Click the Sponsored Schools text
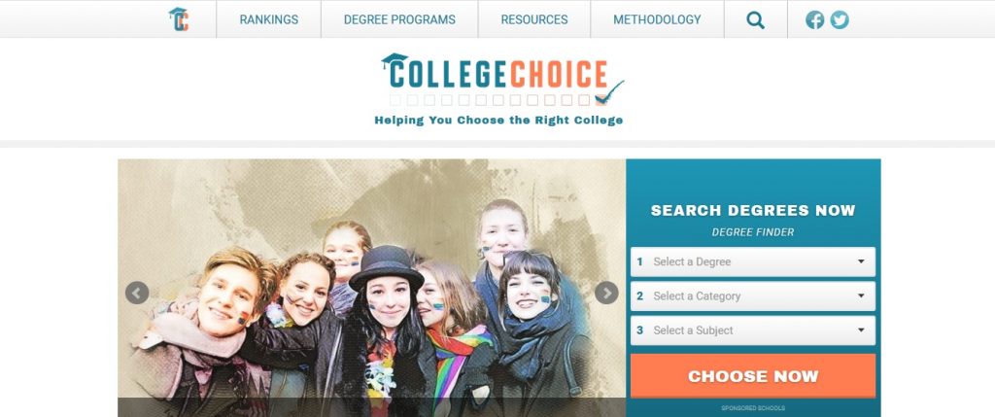 click(753, 408)
